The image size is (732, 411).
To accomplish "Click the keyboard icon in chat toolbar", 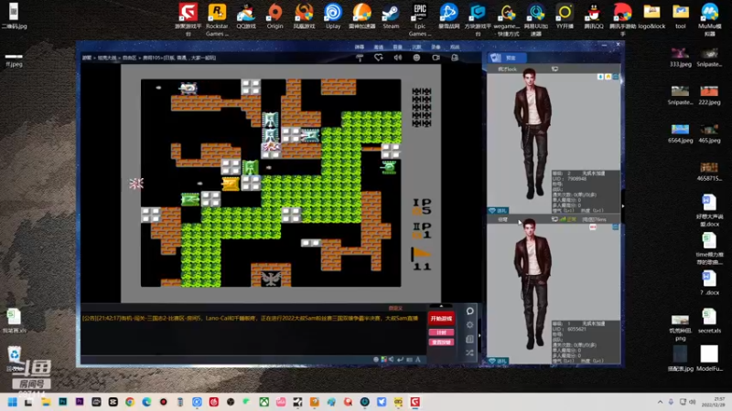I will [409, 359].
